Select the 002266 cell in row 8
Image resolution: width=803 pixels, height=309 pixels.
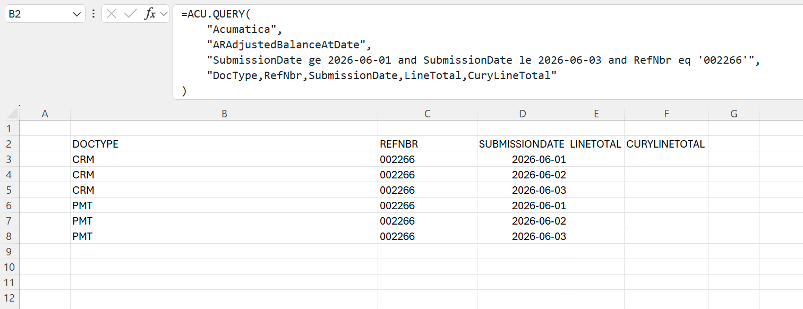pos(428,236)
